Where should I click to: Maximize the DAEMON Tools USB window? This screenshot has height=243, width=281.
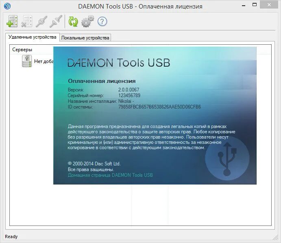(255, 5)
